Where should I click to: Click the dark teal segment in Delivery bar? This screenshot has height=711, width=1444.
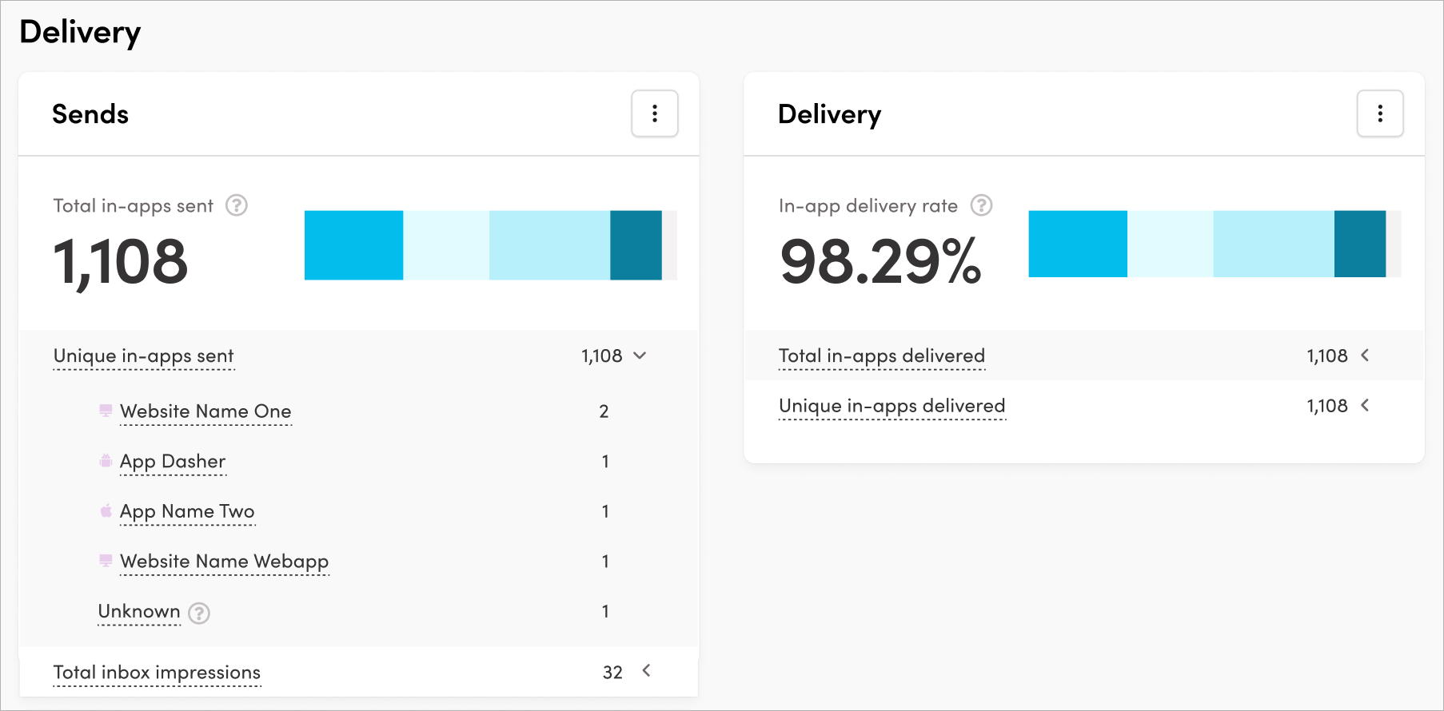1360,244
